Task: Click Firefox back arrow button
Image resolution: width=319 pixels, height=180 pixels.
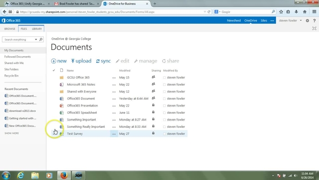Action: [x=4, y=12]
